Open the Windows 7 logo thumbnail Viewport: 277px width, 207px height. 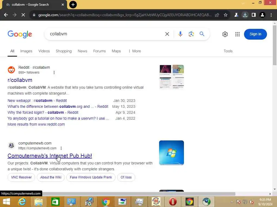click(171, 153)
